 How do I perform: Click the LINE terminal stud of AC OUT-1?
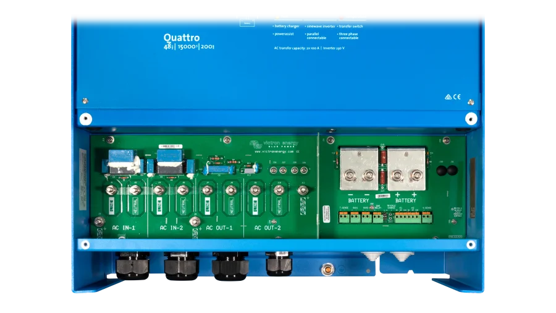click(x=207, y=191)
